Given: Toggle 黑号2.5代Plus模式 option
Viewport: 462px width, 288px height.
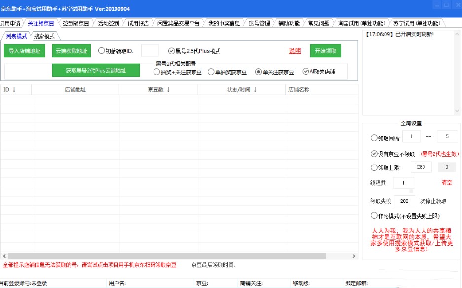Looking at the screenshot, I should tap(171, 51).
